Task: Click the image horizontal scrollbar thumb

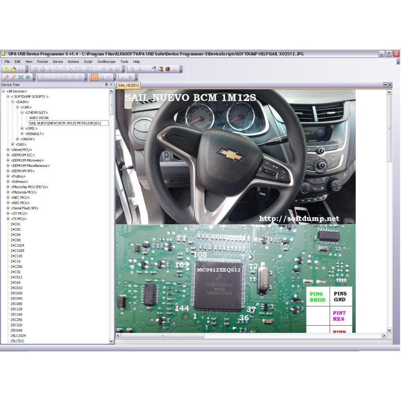Action: click(162, 336)
